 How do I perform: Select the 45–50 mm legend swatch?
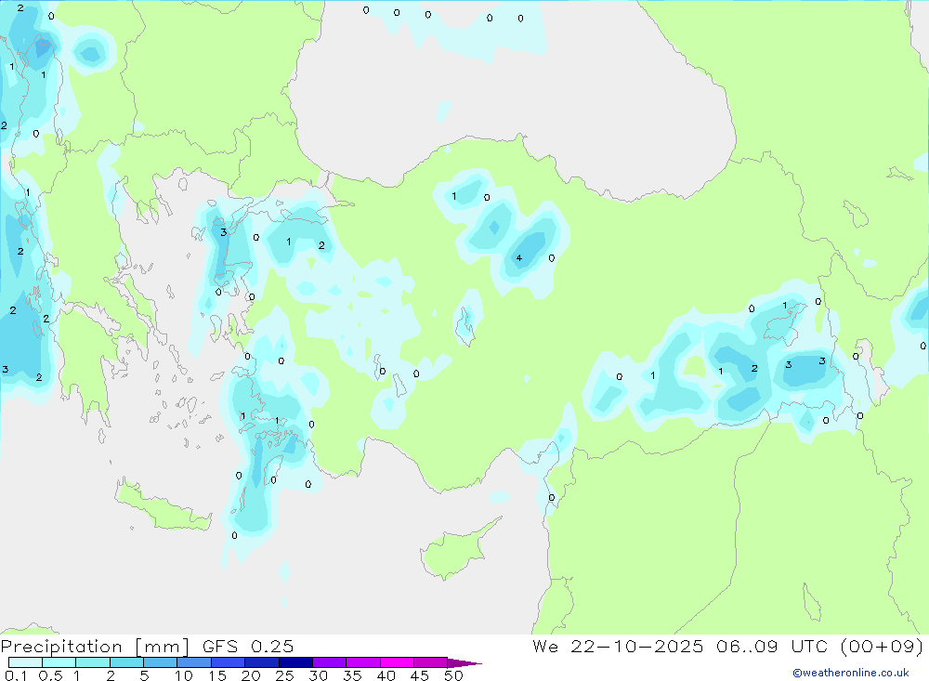(431, 662)
